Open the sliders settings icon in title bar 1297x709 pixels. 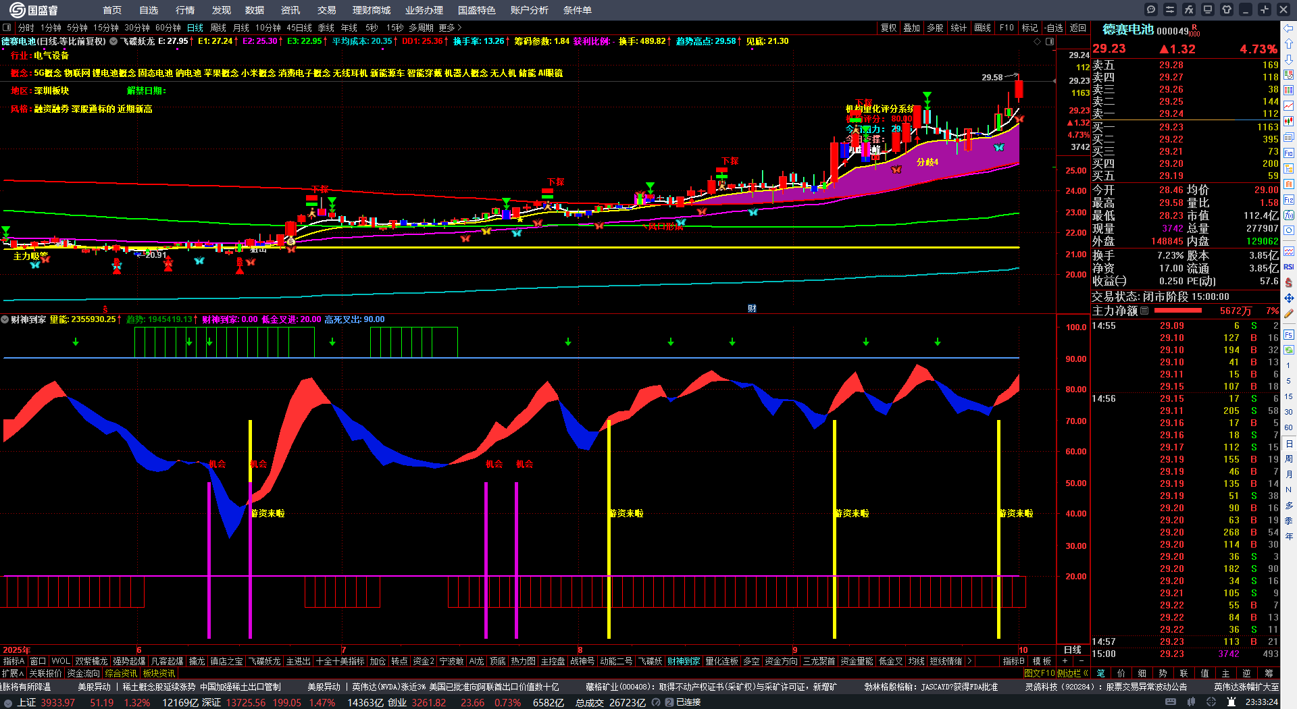[x=1170, y=9]
